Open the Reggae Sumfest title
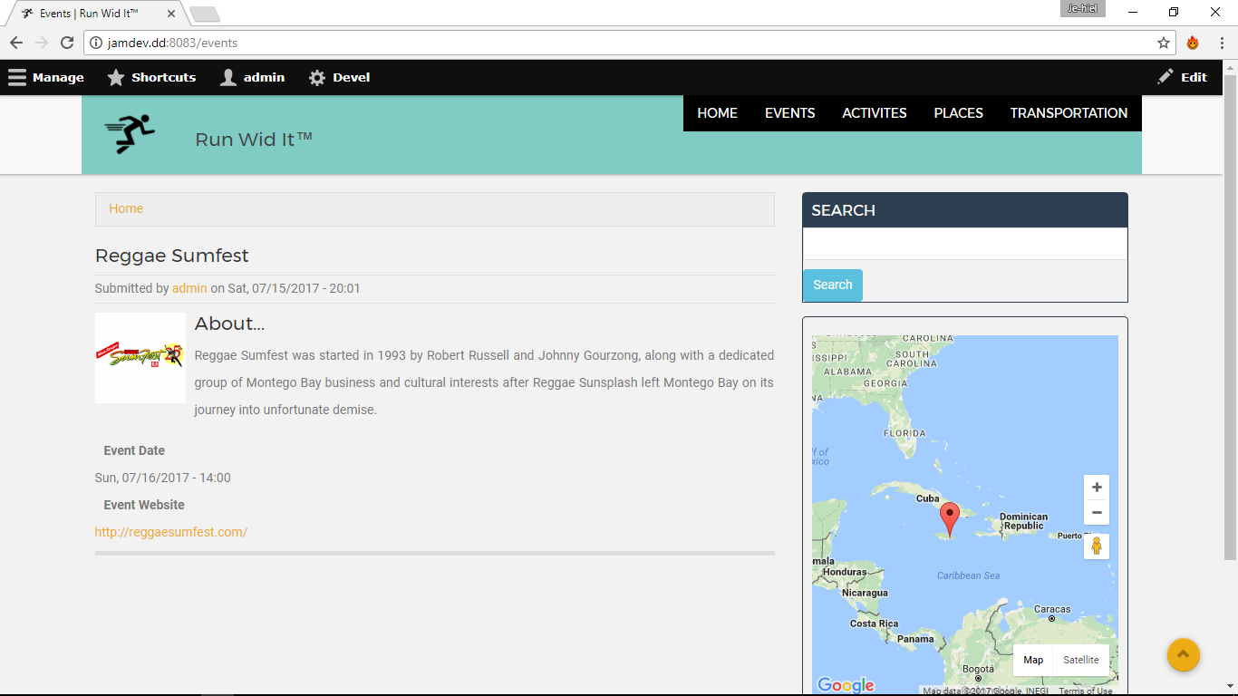Image resolution: width=1238 pixels, height=696 pixels. pos(171,256)
